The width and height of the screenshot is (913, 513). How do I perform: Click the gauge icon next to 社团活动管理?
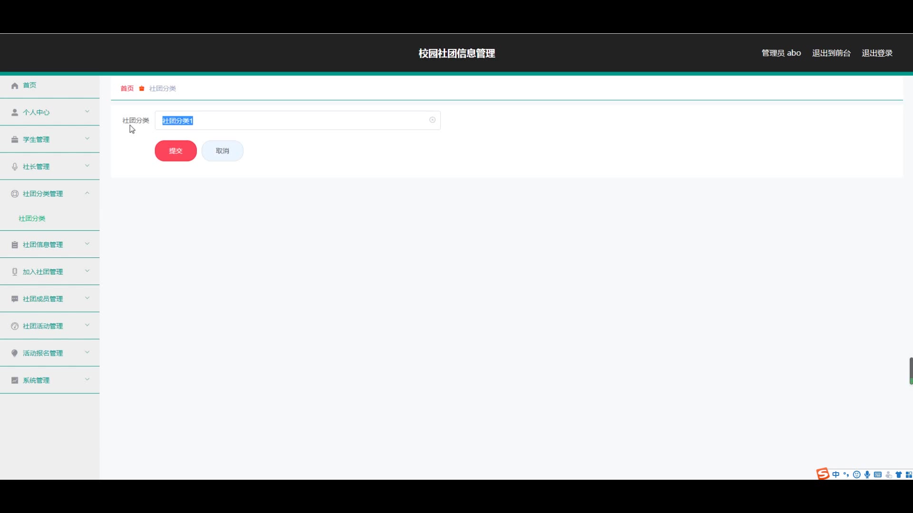[15, 326]
